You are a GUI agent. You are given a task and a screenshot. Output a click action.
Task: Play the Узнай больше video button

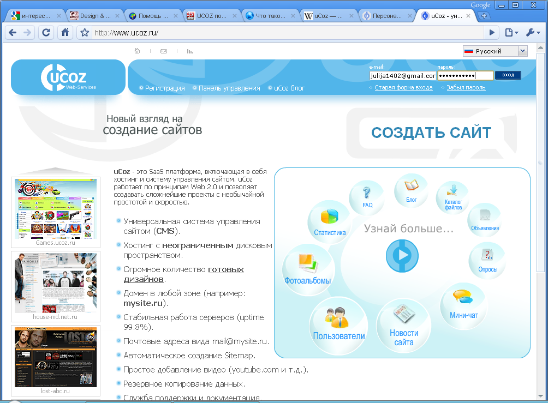click(402, 256)
